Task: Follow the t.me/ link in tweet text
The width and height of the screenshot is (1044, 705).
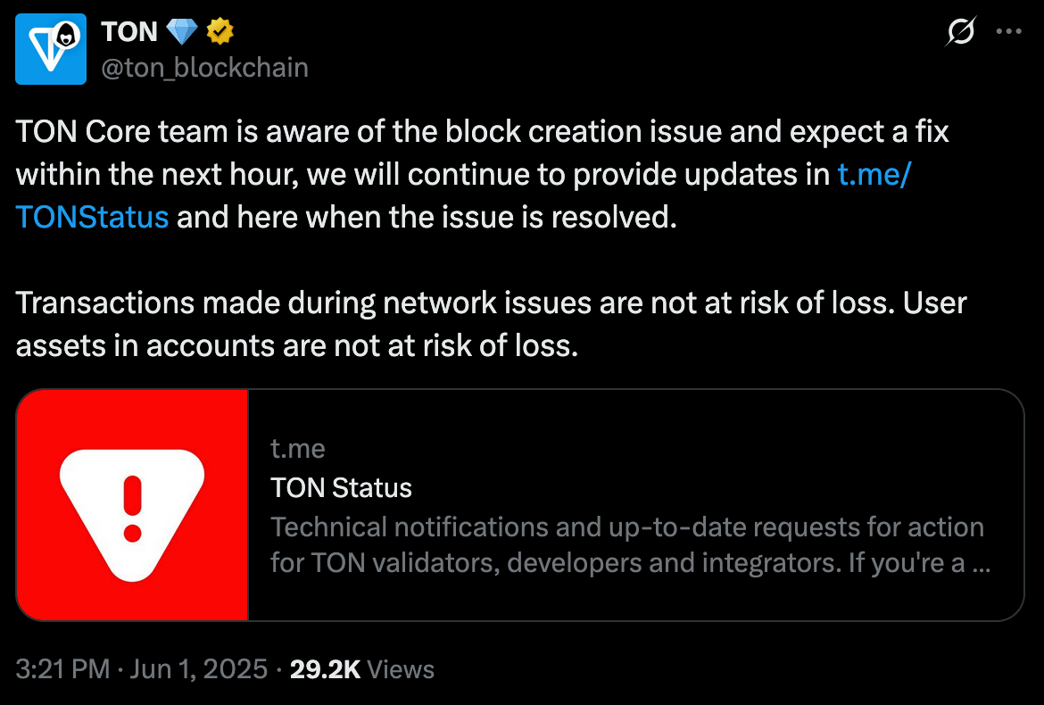Action: [x=874, y=174]
